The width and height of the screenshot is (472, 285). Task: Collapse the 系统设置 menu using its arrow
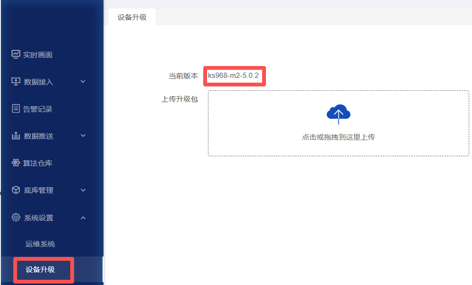point(83,218)
